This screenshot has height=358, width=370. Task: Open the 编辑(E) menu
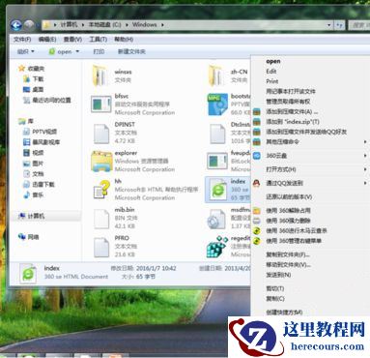point(47,40)
